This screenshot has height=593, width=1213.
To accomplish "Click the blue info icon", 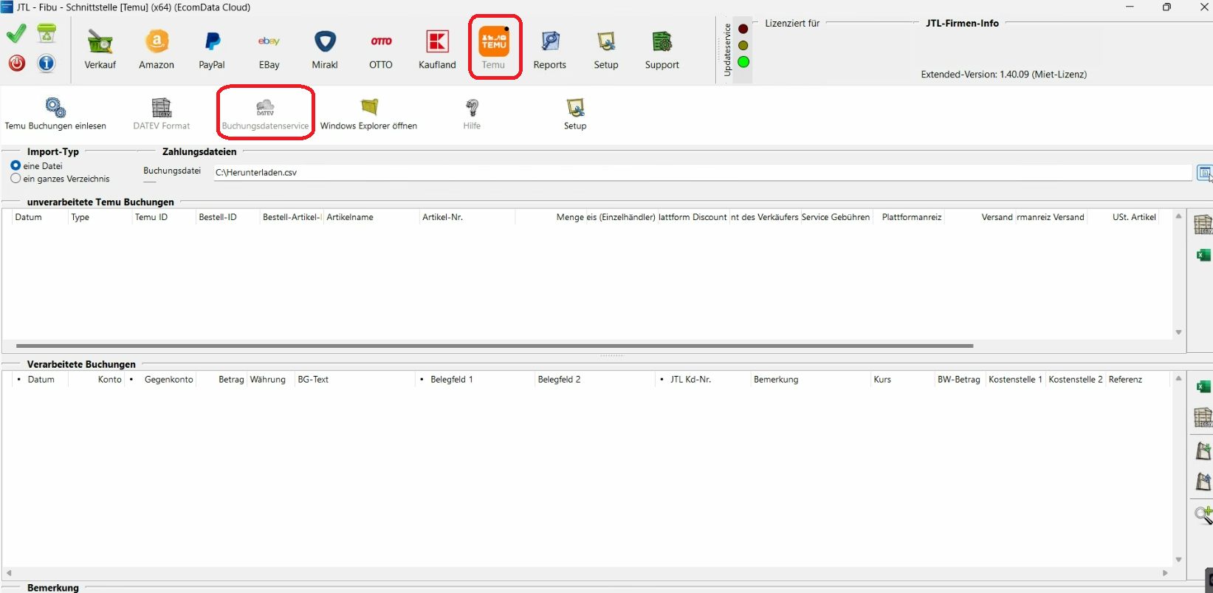I will pyautogui.click(x=47, y=64).
